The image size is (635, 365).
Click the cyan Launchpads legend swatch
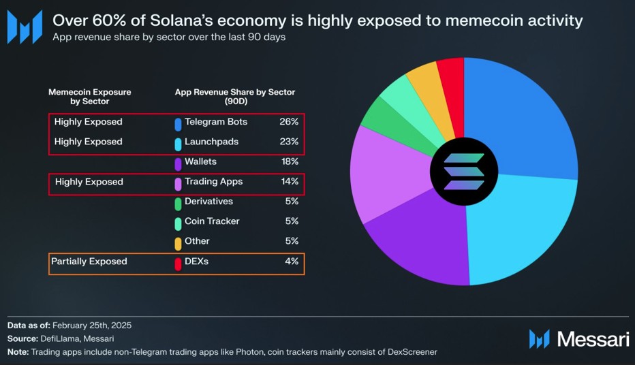click(178, 144)
